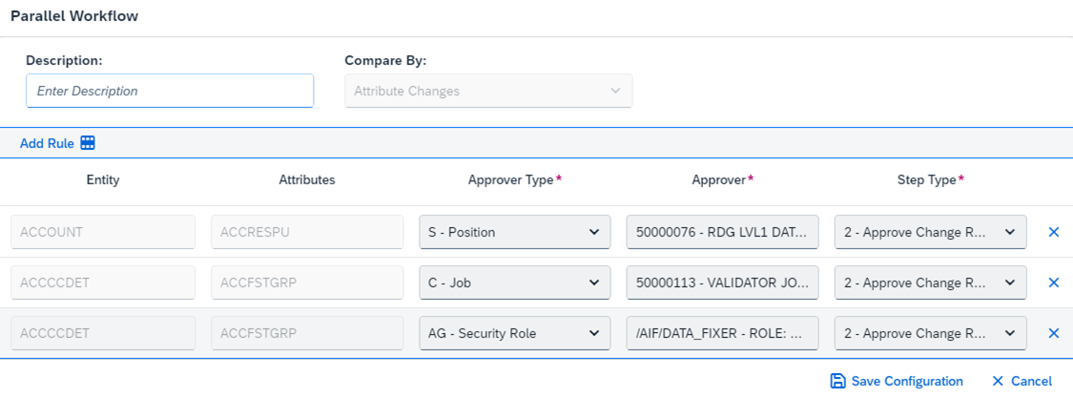The height and width of the screenshot is (398, 1073).
Task: Expand the third row Step Type dropdown
Action: pos(931,334)
